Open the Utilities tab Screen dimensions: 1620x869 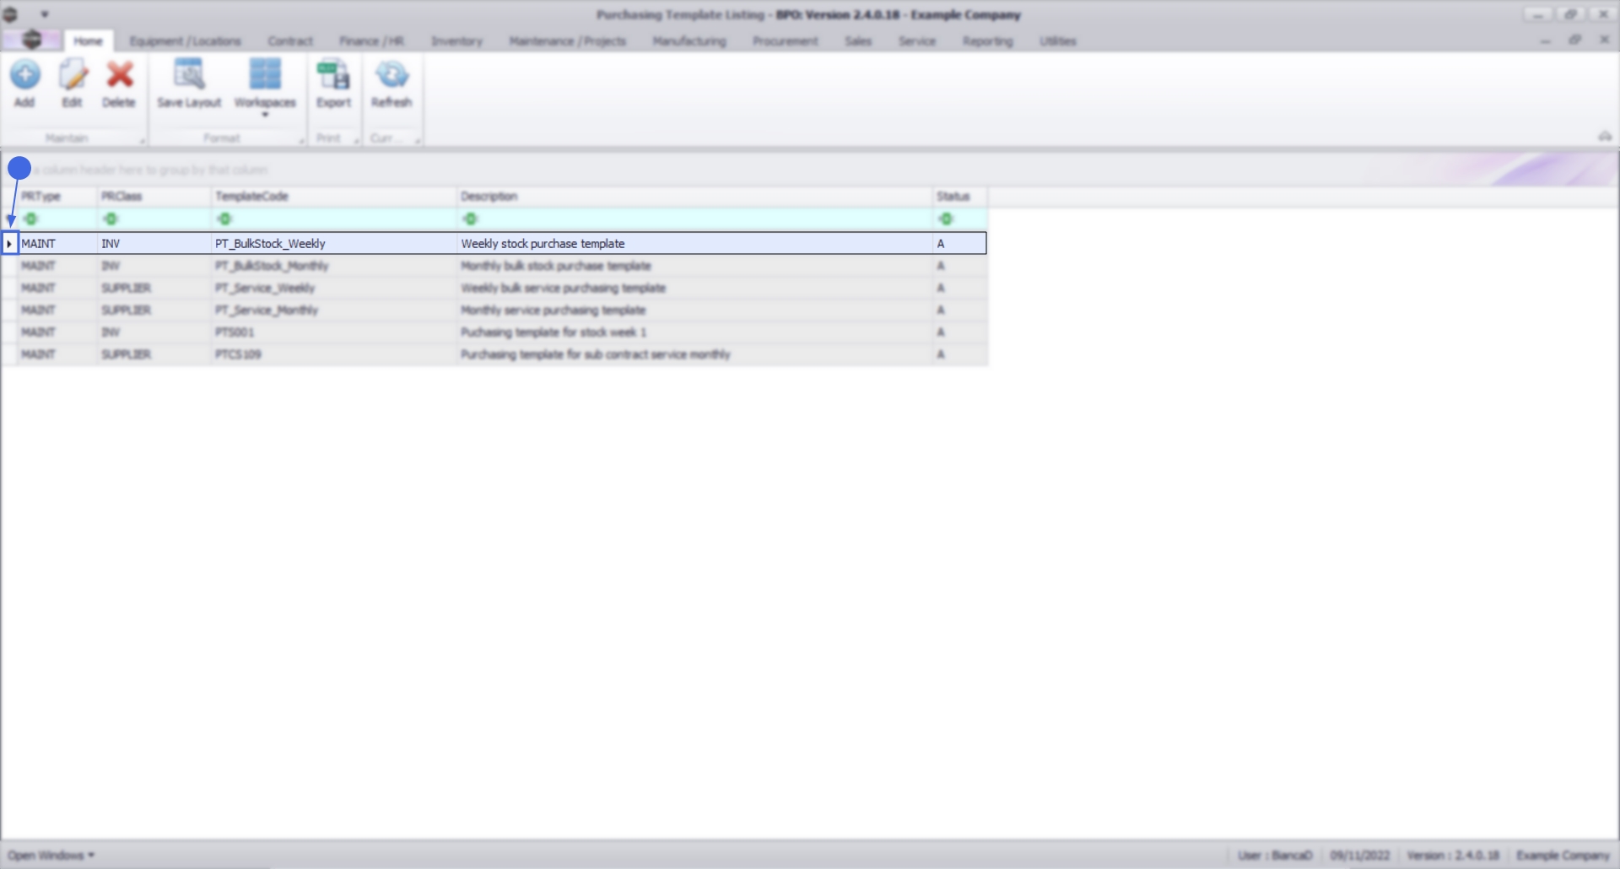point(1057,40)
